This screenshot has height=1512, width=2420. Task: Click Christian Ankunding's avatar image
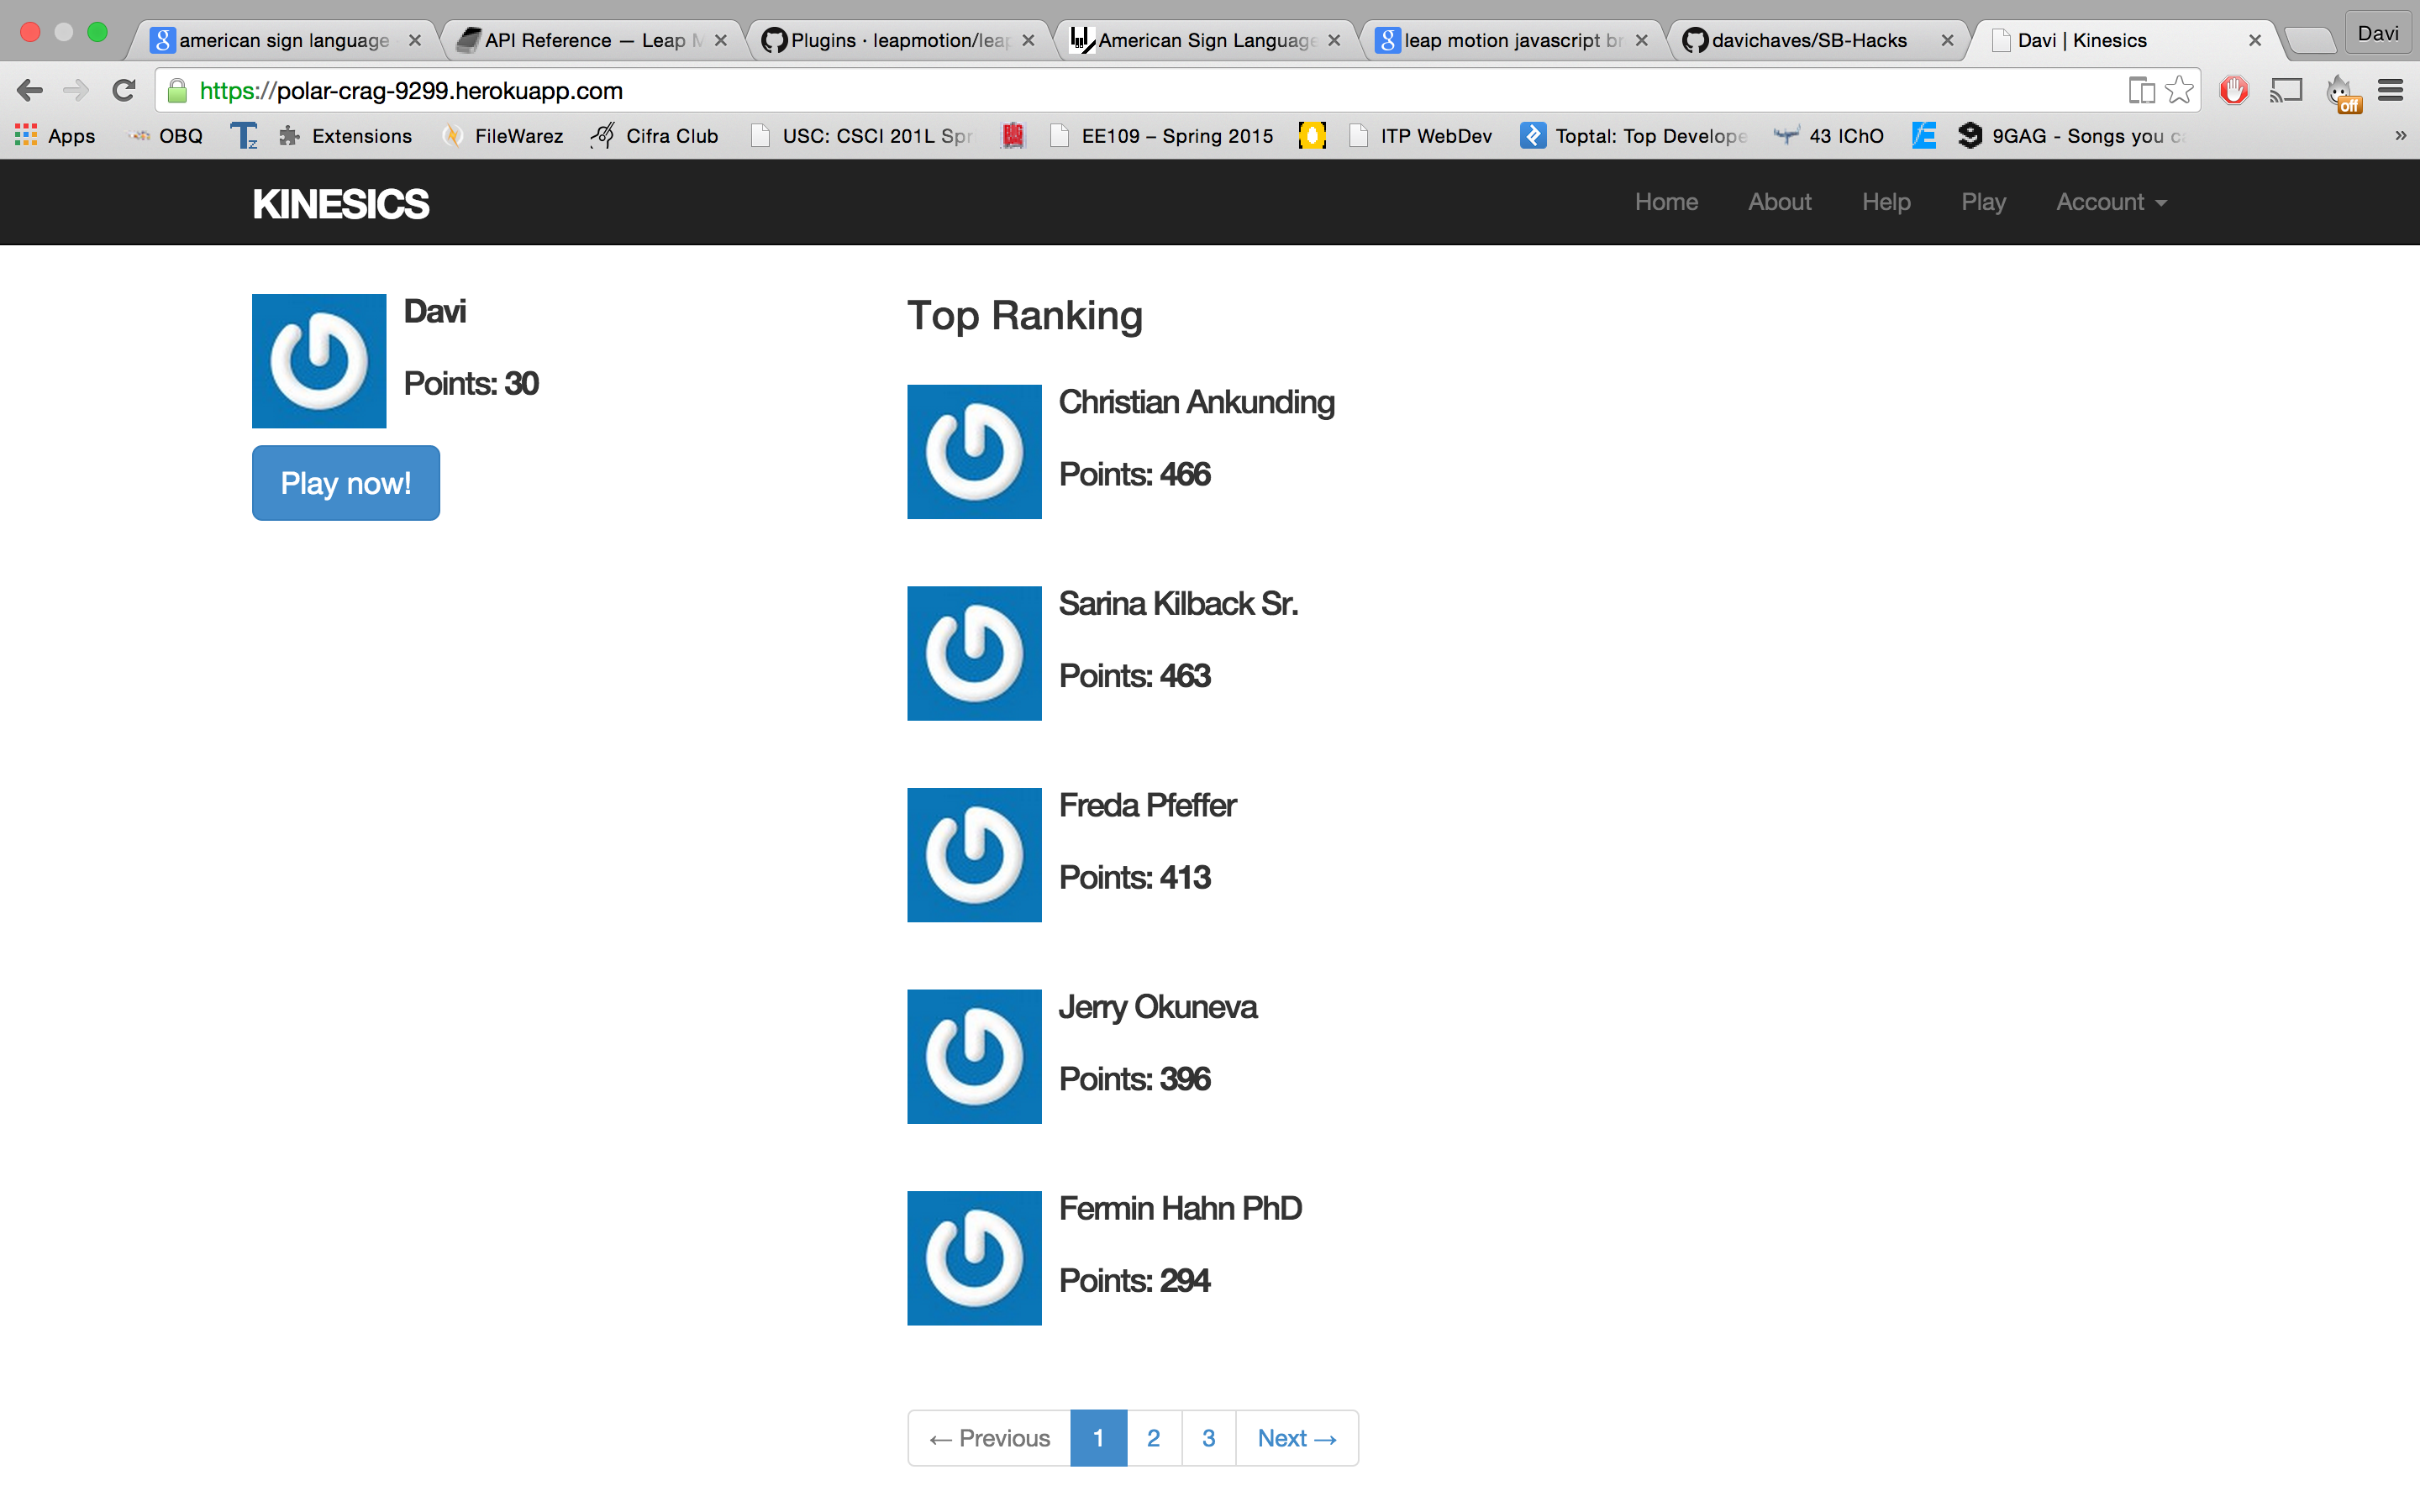[x=974, y=451]
